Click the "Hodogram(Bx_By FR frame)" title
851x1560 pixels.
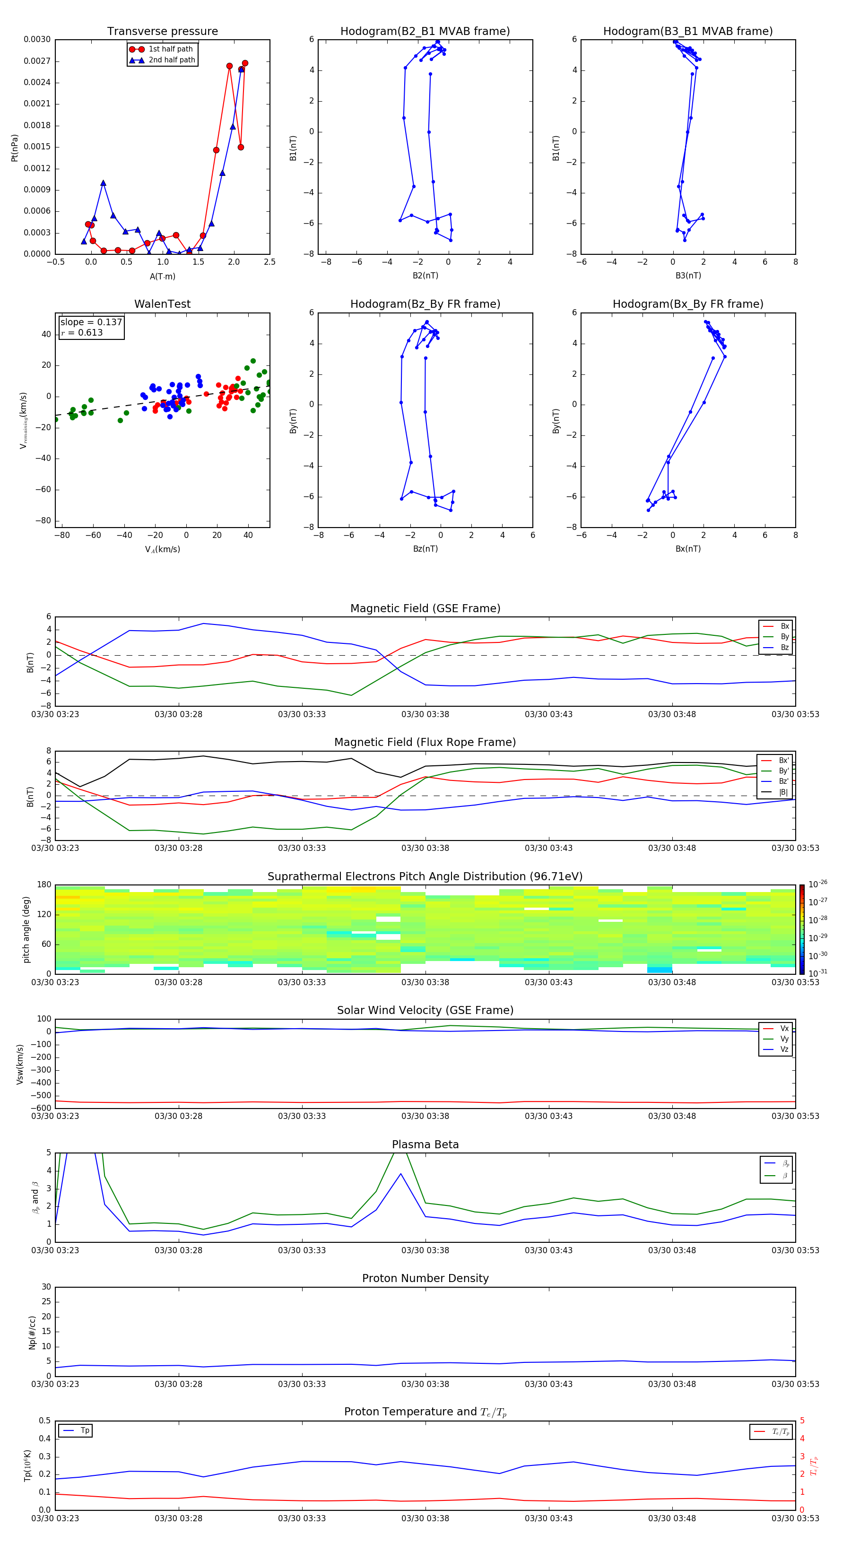point(688,304)
